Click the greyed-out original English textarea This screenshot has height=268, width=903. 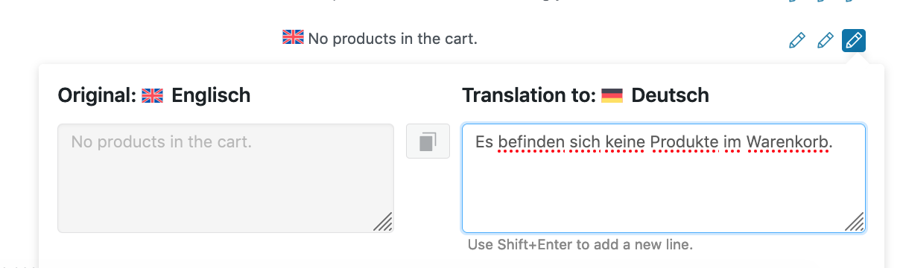pos(226,178)
